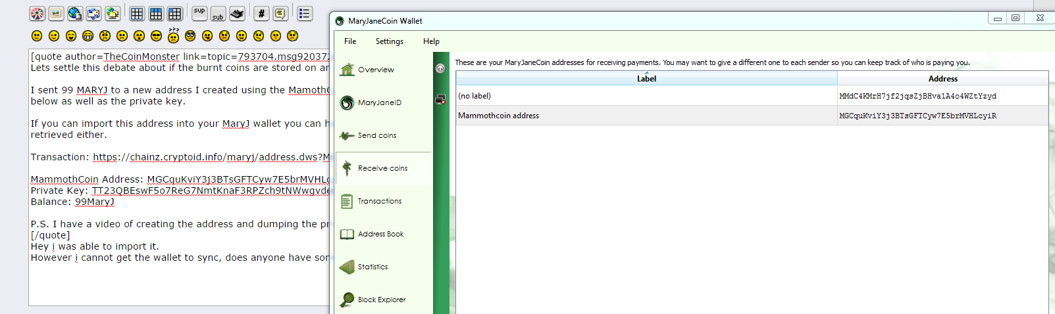The image size is (1055, 314).
Task: Insert a hyperlink with the globe-and-page icon
Action: [x=75, y=13]
